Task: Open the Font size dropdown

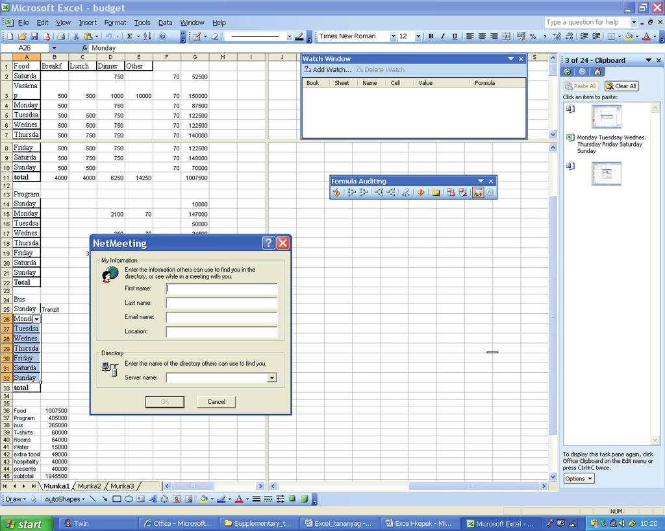Action: coord(418,36)
